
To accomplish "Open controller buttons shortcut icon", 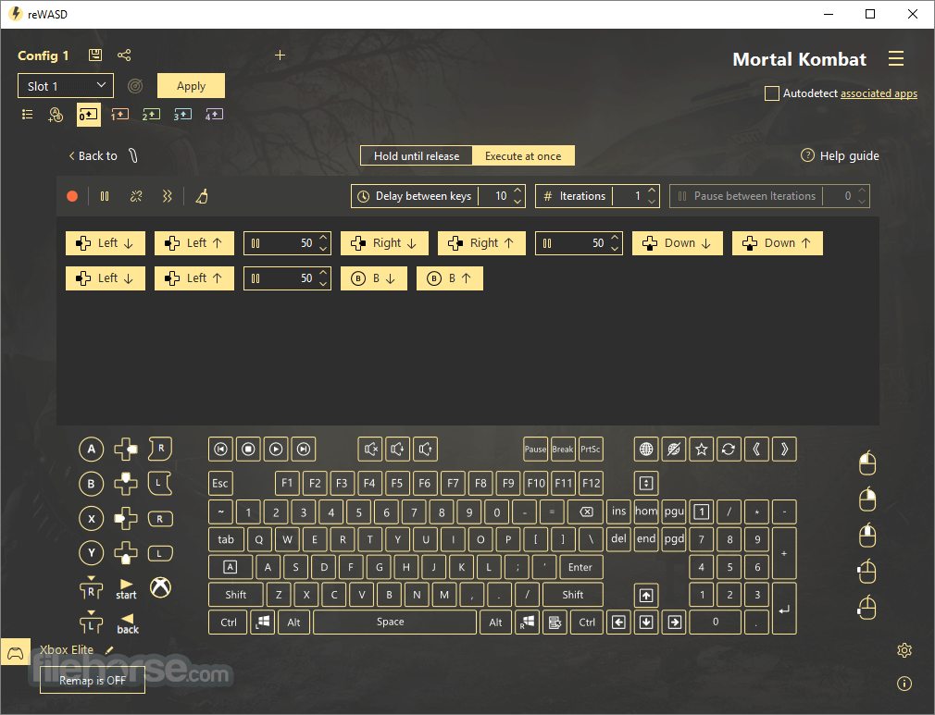I will (x=56, y=115).
